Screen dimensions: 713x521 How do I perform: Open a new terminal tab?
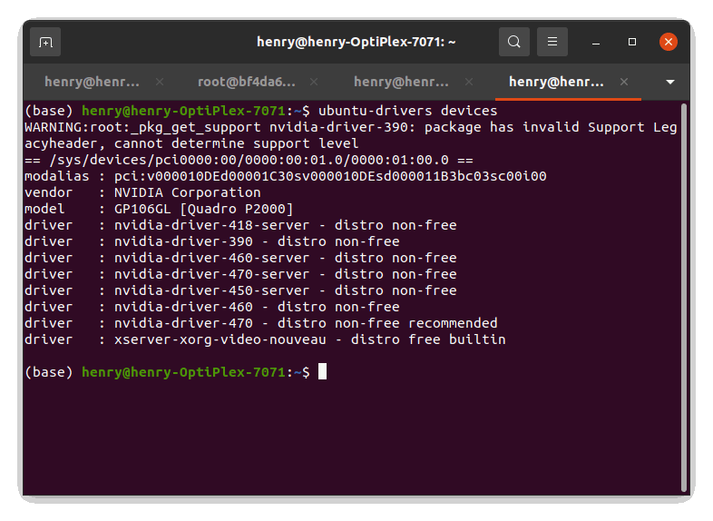click(x=45, y=43)
